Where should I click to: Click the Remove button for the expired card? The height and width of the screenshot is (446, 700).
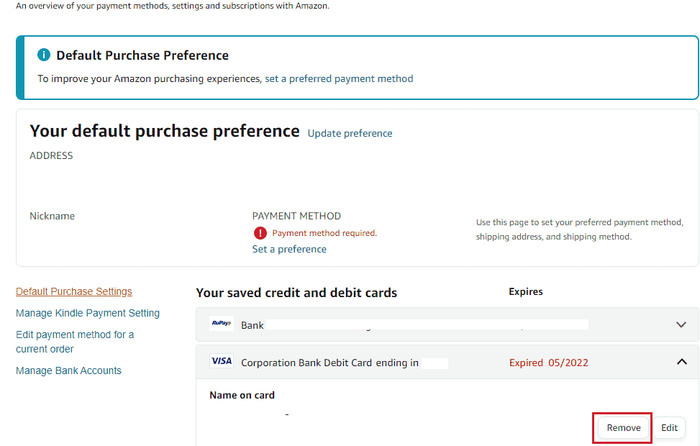click(x=622, y=427)
